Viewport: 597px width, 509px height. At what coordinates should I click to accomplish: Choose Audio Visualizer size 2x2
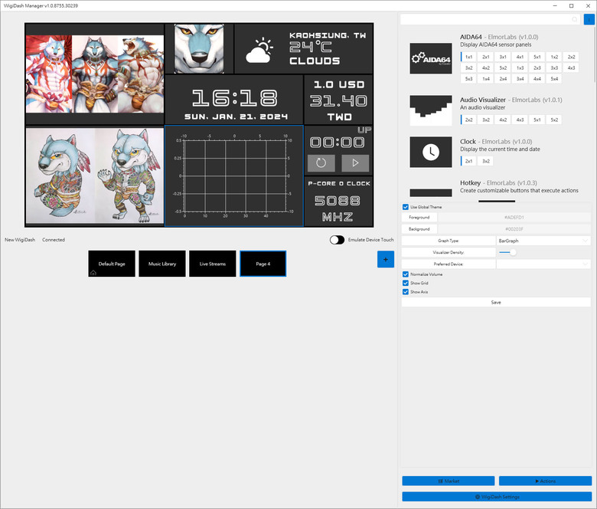tap(468, 120)
